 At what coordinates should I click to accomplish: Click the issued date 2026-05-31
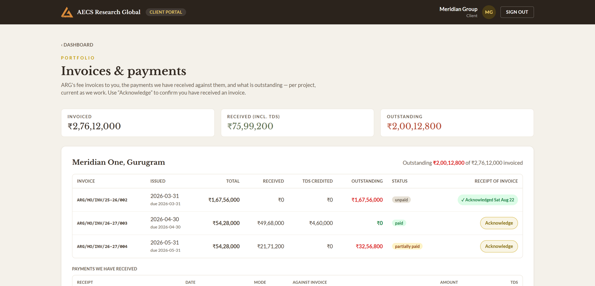click(165, 242)
